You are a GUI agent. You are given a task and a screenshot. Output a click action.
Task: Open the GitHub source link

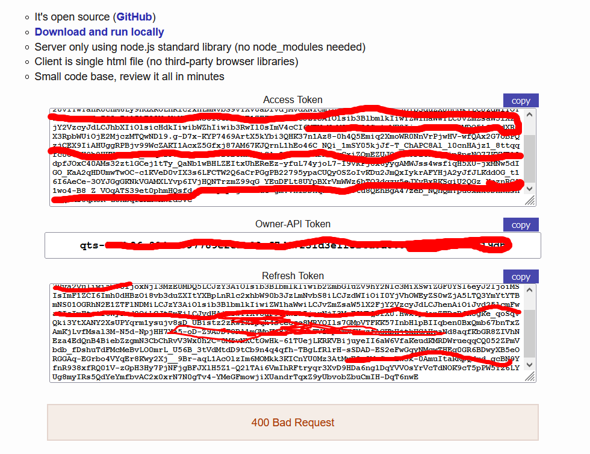tap(134, 17)
